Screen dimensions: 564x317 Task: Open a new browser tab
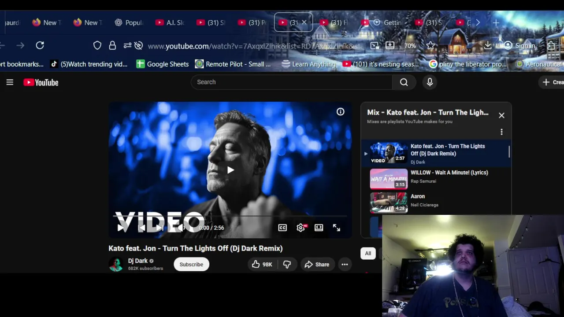click(496, 22)
